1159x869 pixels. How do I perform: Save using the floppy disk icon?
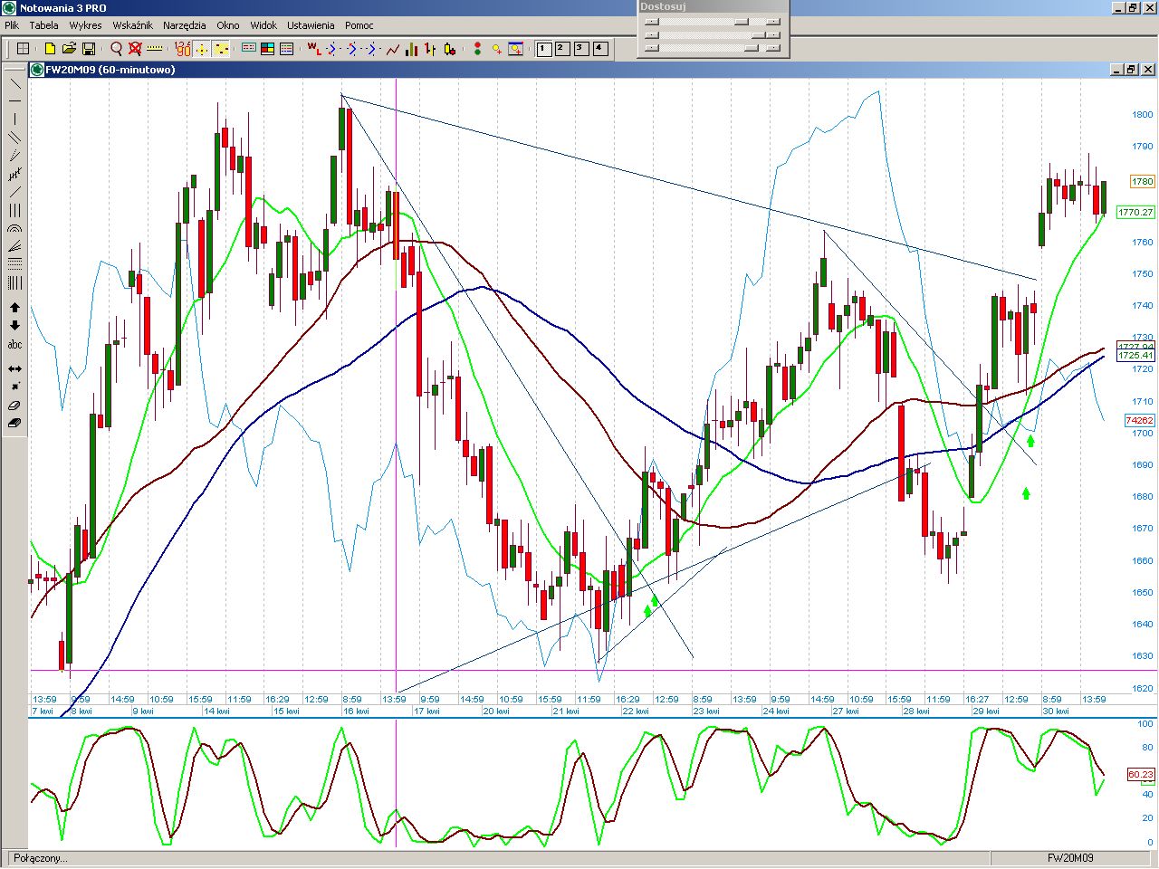89,49
